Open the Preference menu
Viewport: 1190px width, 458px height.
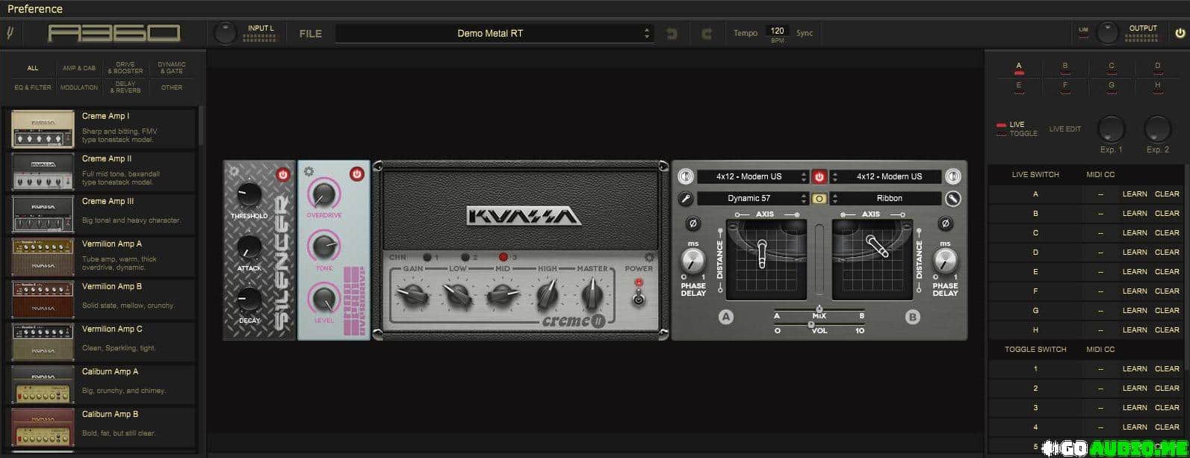(35, 9)
